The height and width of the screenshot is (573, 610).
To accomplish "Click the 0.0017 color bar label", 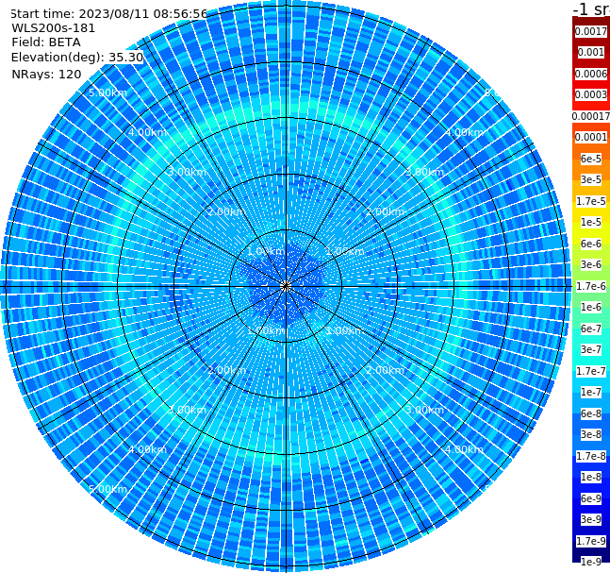I will point(591,31).
